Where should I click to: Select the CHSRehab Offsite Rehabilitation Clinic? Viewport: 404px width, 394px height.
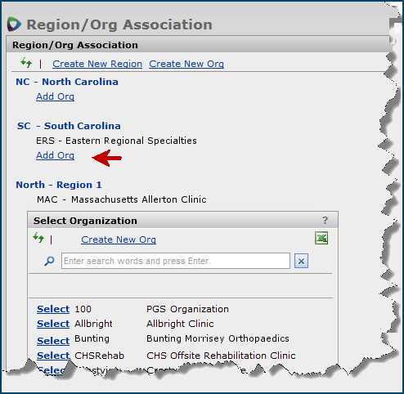pyautogui.click(x=53, y=356)
